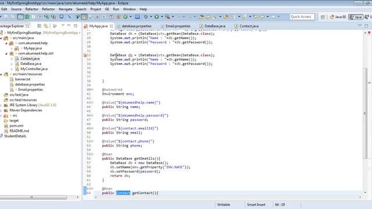This screenshot has width=372, height=209.
Task: Expand the MyApp.java tree node arrow
Action: [x=12, y=48]
